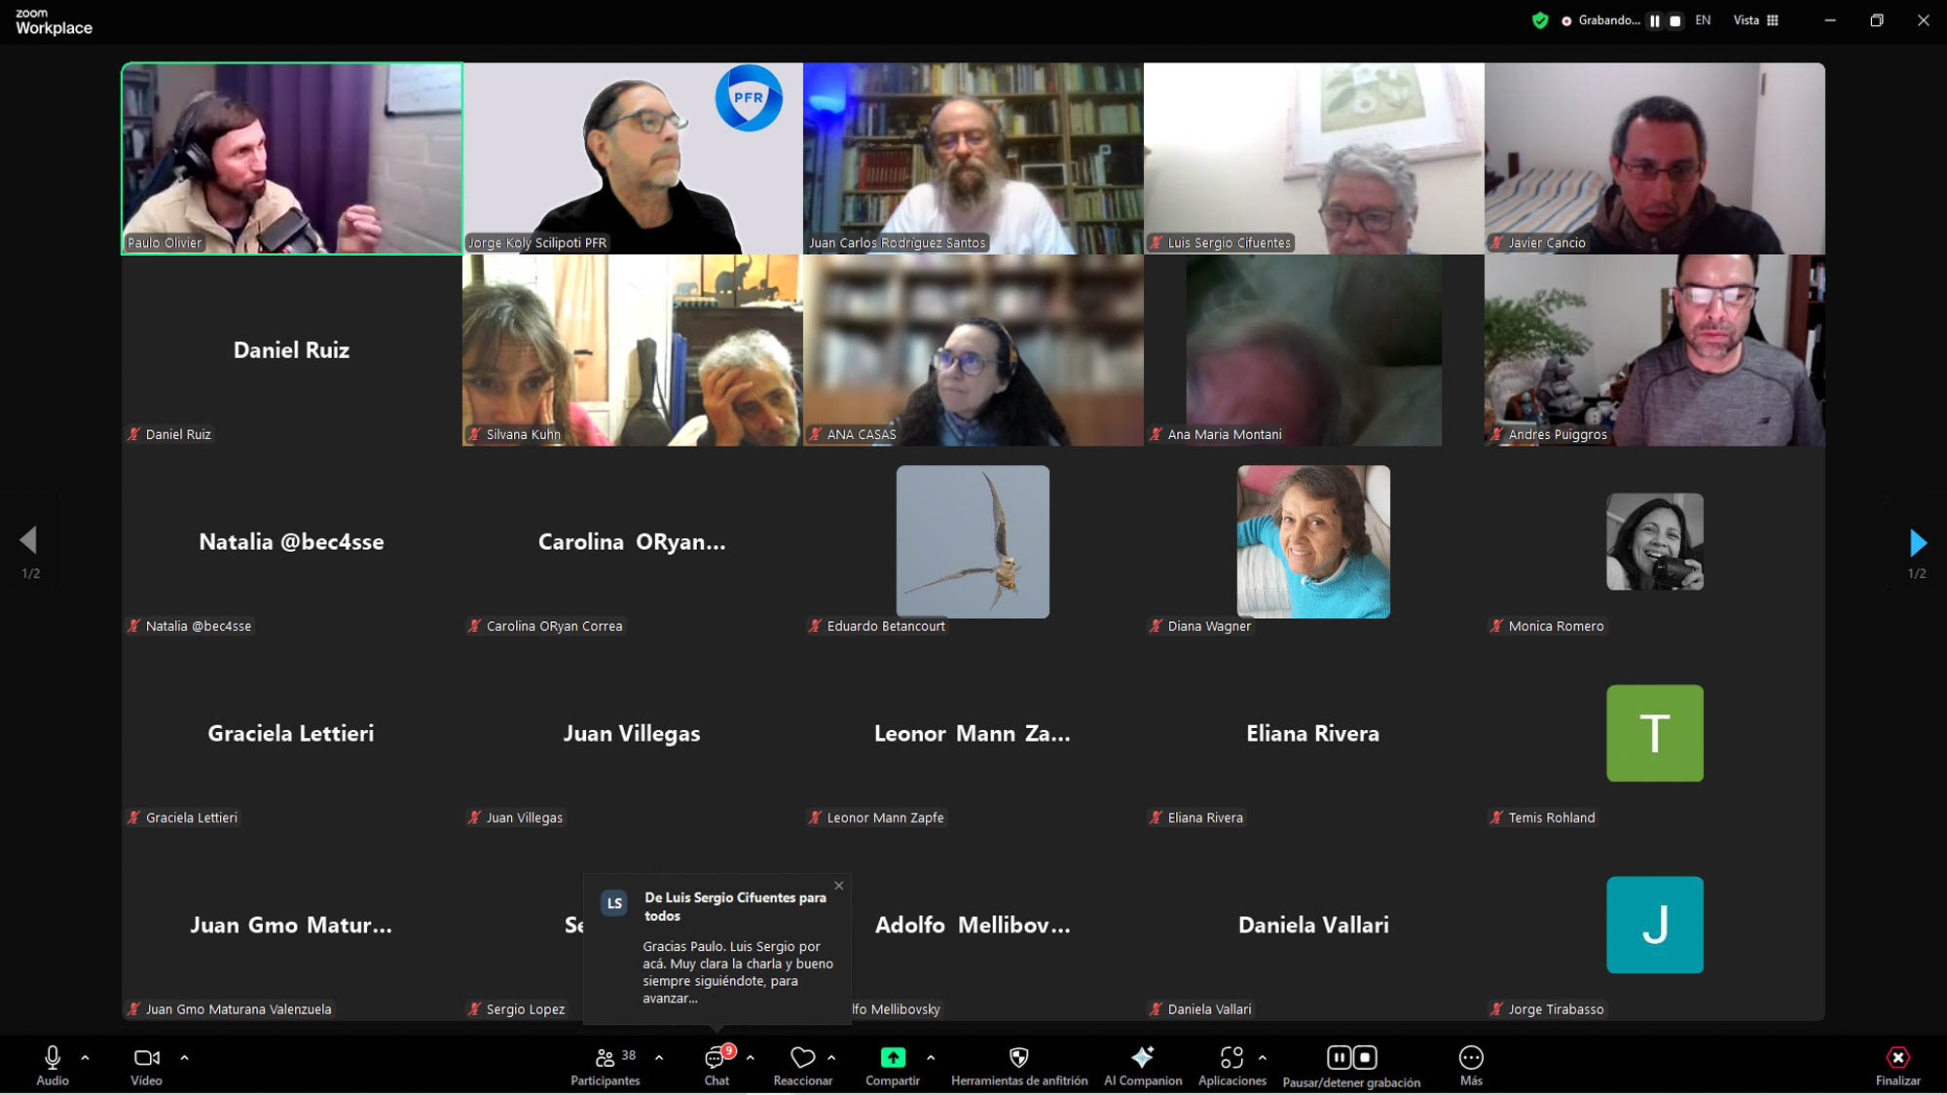1947x1095 pixels.
Task: Expand the arrow next to Compartir
Action: coord(931,1057)
